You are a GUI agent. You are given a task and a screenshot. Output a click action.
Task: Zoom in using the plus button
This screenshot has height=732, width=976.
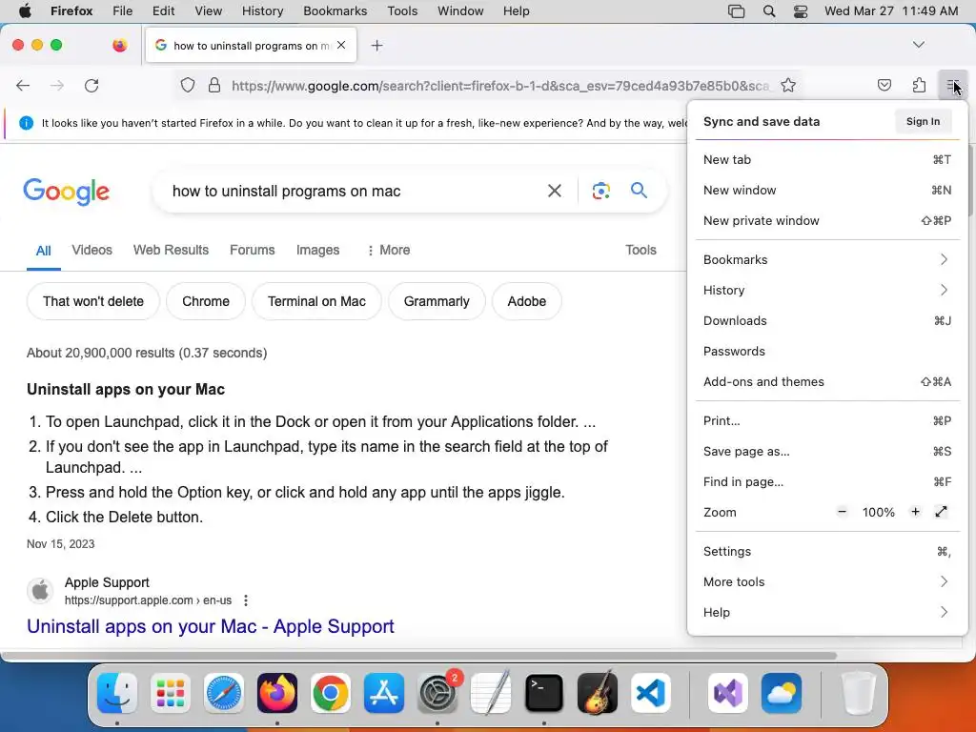point(915,512)
